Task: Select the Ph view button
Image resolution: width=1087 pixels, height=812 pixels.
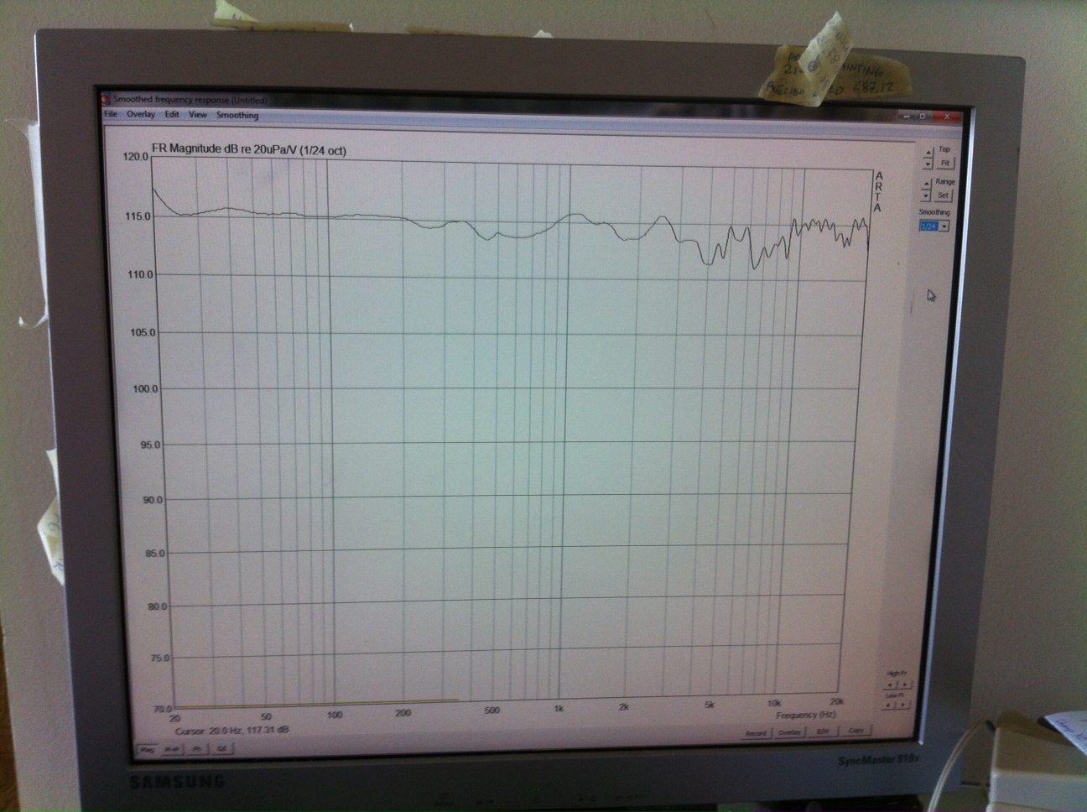Action: click(197, 749)
